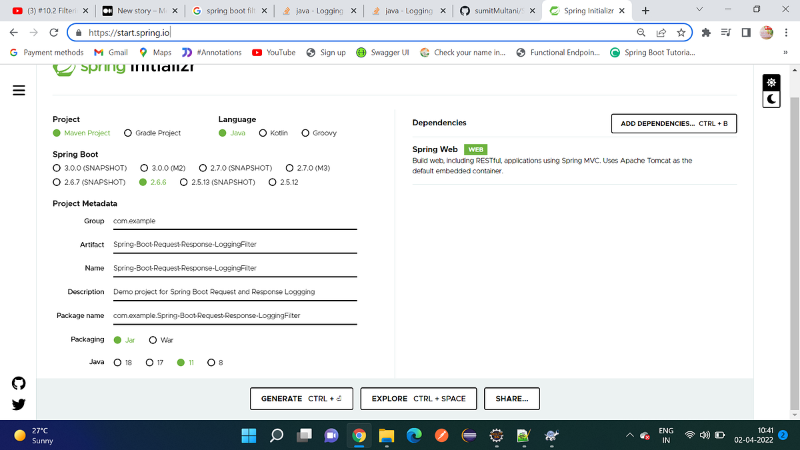Screen dimensions: 800x450
Task: Click the GENERATE button
Action: (301, 398)
